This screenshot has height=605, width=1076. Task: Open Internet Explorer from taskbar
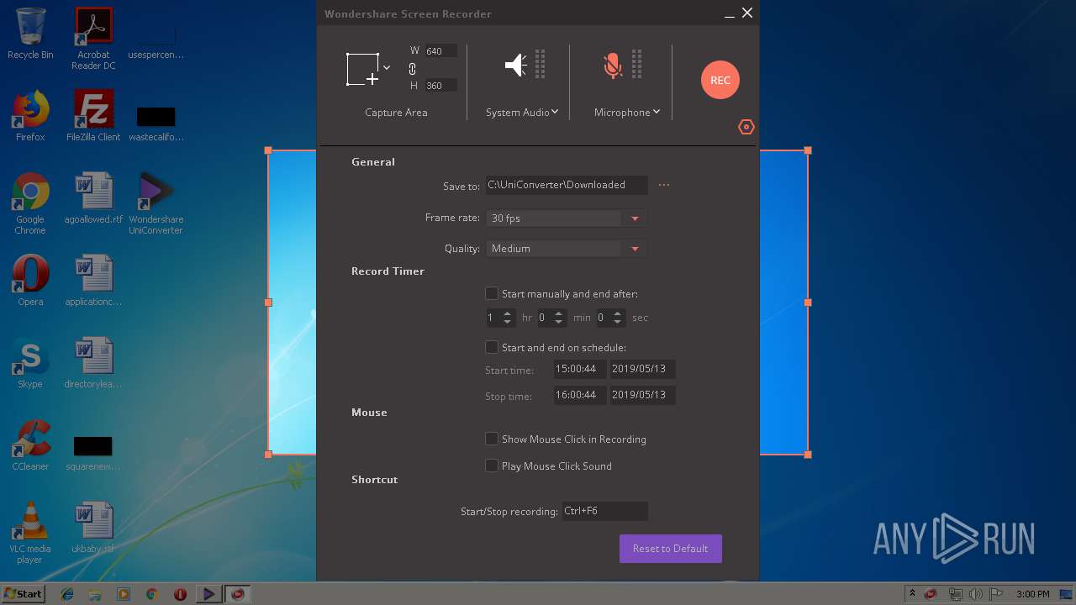pos(67,594)
